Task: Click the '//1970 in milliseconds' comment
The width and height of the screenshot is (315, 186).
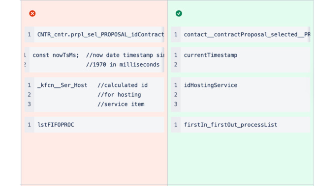Action: [x=123, y=64]
